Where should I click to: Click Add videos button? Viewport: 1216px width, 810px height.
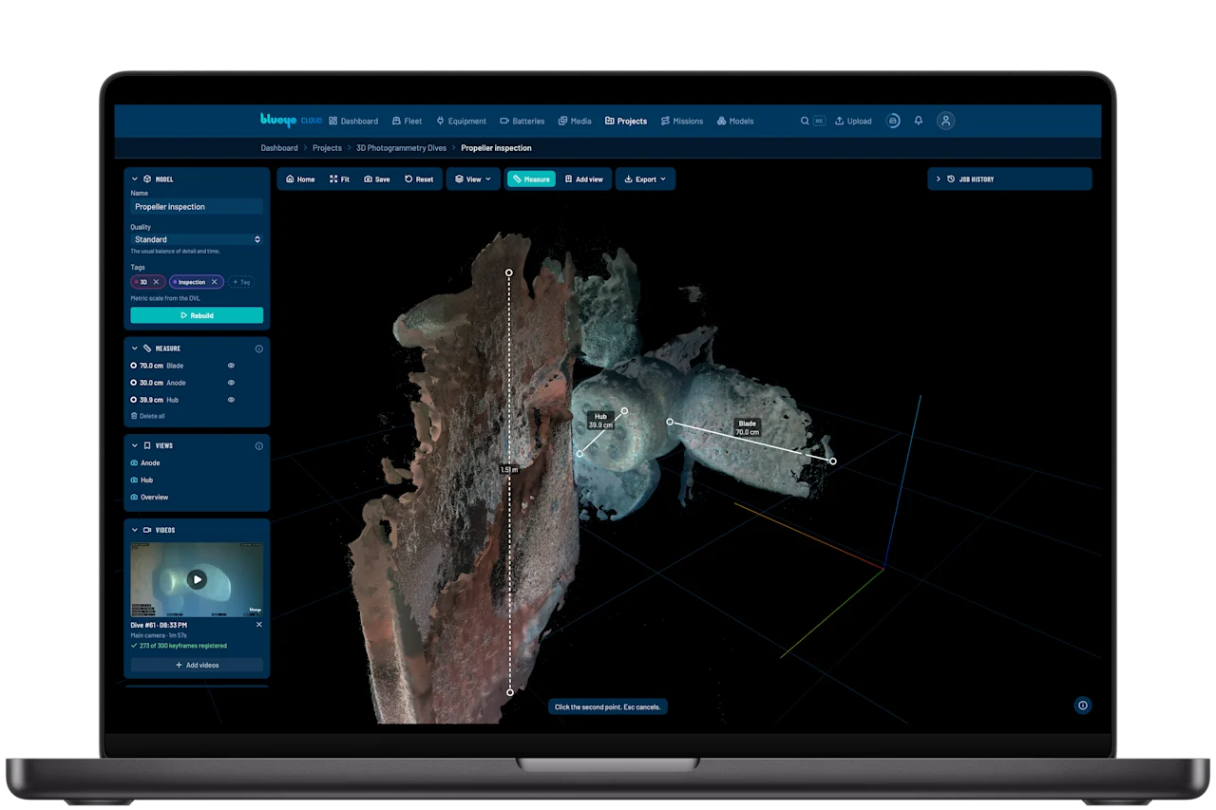coord(197,665)
